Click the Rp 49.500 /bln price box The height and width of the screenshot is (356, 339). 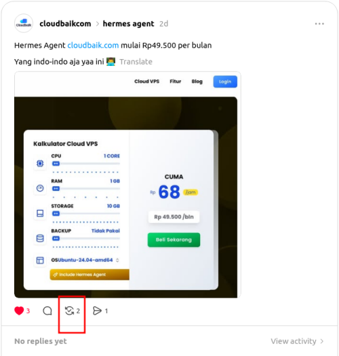pos(174,217)
